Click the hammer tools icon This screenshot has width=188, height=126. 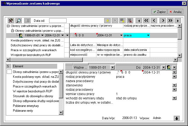click(x=11, y=20)
